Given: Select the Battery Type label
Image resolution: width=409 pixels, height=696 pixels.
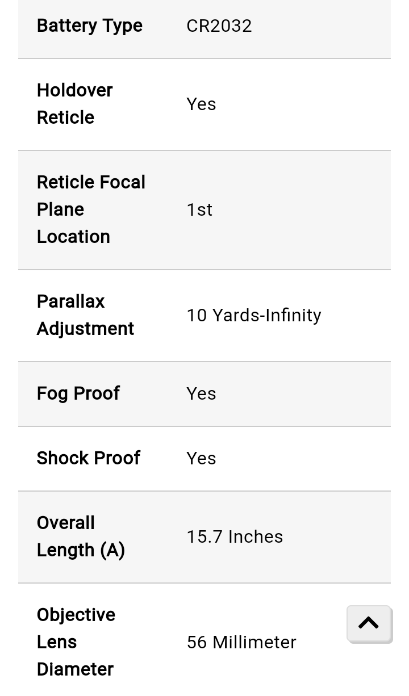Looking at the screenshot, I should point(90,26).
